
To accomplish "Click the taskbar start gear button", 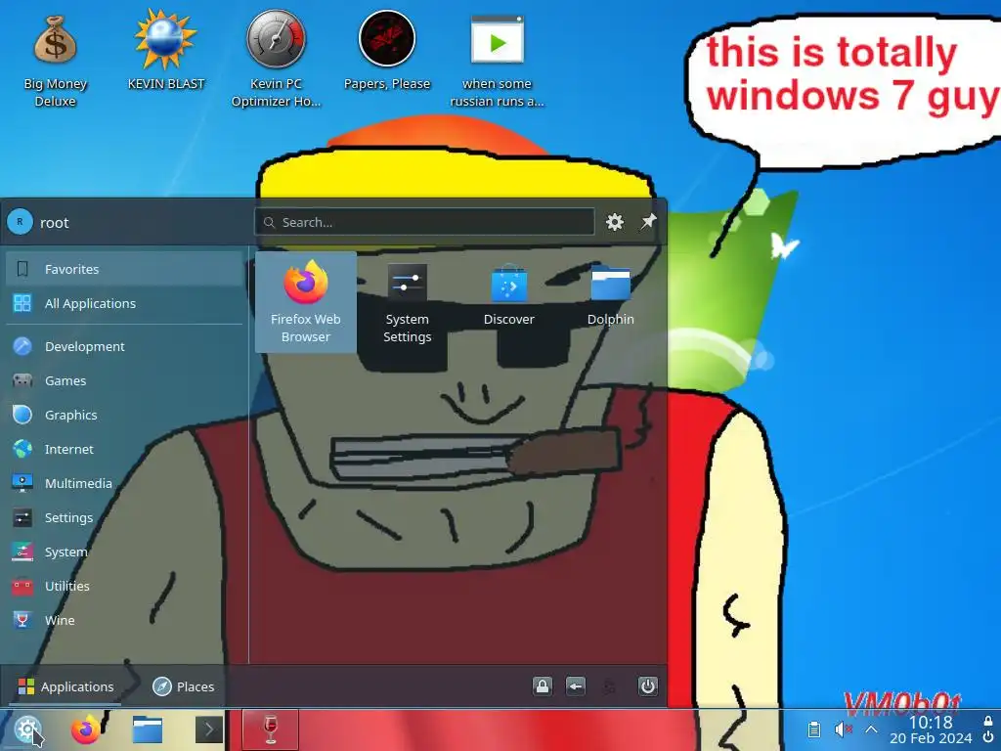I will coord(27,729).
